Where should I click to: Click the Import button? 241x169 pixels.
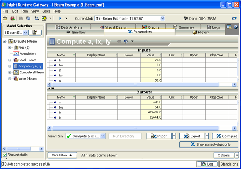click(159, 136)
